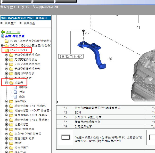Expand the 油冷却器 node
The width and height of the screenshot is (155, 153).
[x=6, y=101]
